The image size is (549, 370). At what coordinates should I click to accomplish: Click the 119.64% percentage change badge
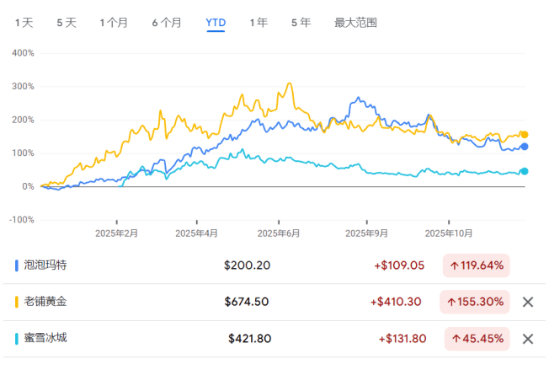[477, 265]
